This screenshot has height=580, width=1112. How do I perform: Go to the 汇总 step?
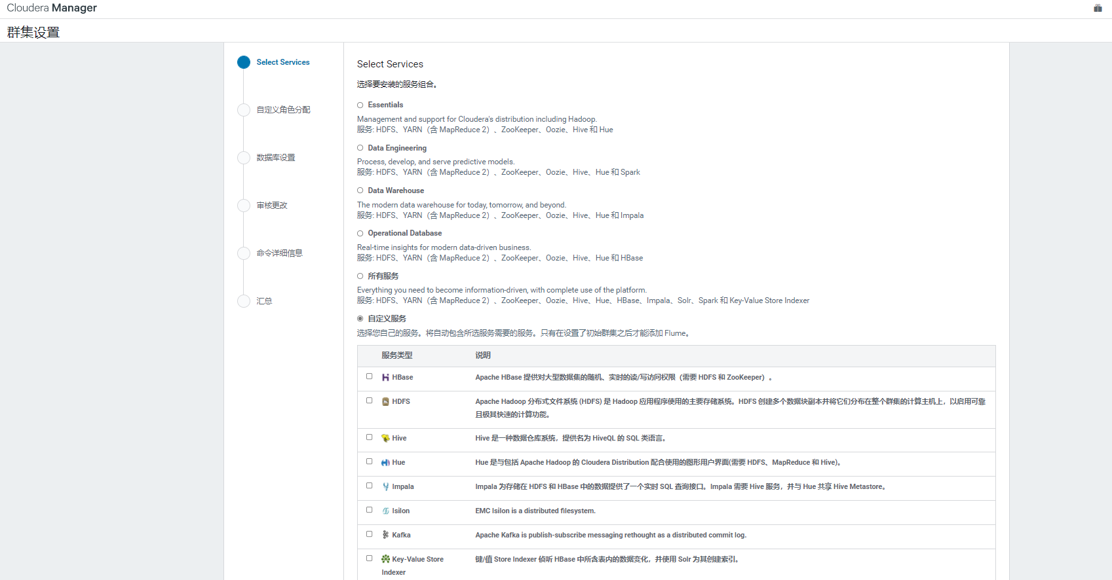tap(264, 301)
